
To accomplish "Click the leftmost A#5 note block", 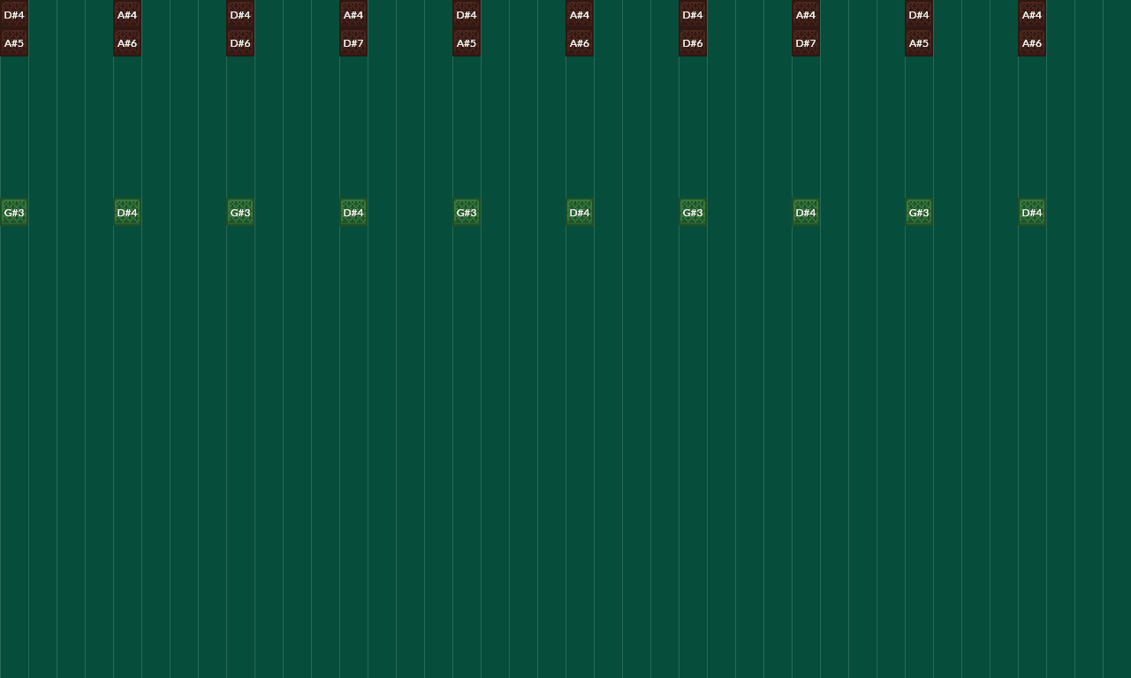I will (x=14, y=43).
